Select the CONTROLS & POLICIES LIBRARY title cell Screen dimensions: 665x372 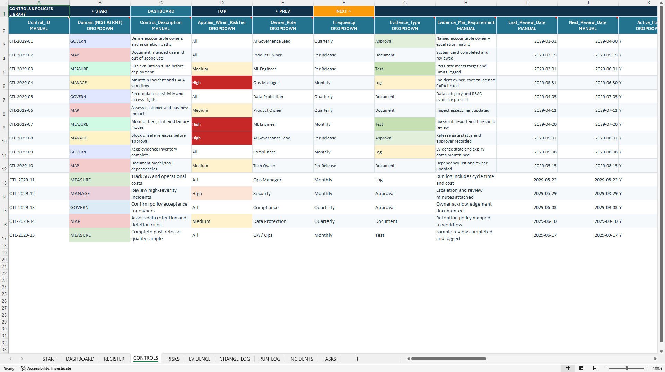[x=39, y=11]
